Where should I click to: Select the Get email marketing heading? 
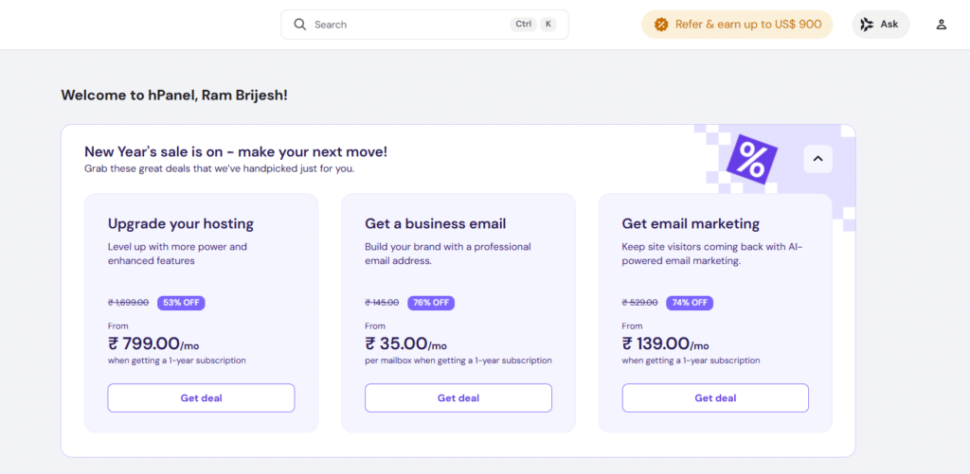691,224
